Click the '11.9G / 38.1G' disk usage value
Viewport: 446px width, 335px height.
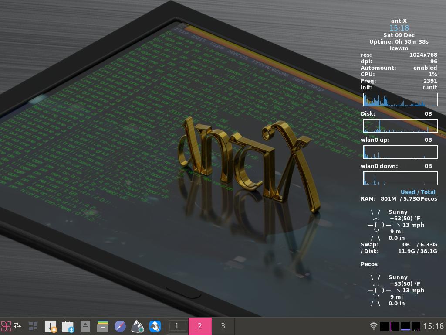tap(418, 251)
